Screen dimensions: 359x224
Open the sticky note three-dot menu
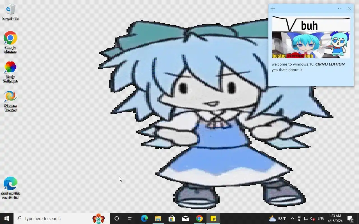(340, 8)
